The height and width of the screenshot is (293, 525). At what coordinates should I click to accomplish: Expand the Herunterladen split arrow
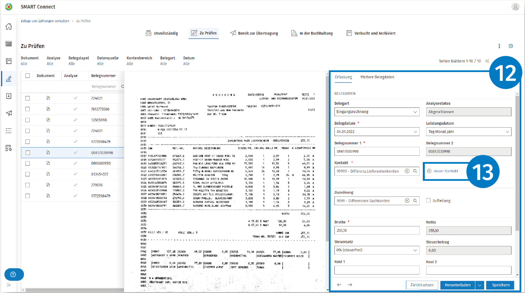pyautogui.click(x=480, y=285)
